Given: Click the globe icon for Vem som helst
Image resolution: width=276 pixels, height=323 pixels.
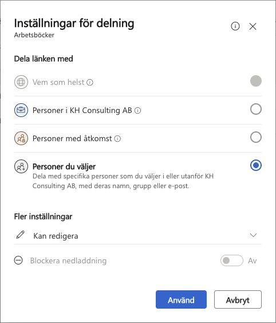Looking at the screenshot, I should [x=21, y=82].
